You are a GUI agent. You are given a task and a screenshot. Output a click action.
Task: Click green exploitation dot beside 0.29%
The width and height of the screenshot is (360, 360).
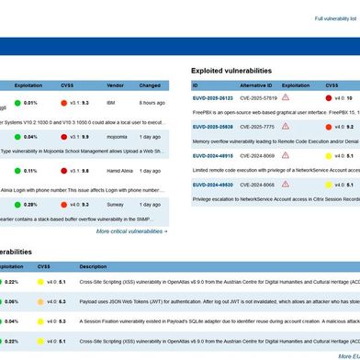(17, 205)
